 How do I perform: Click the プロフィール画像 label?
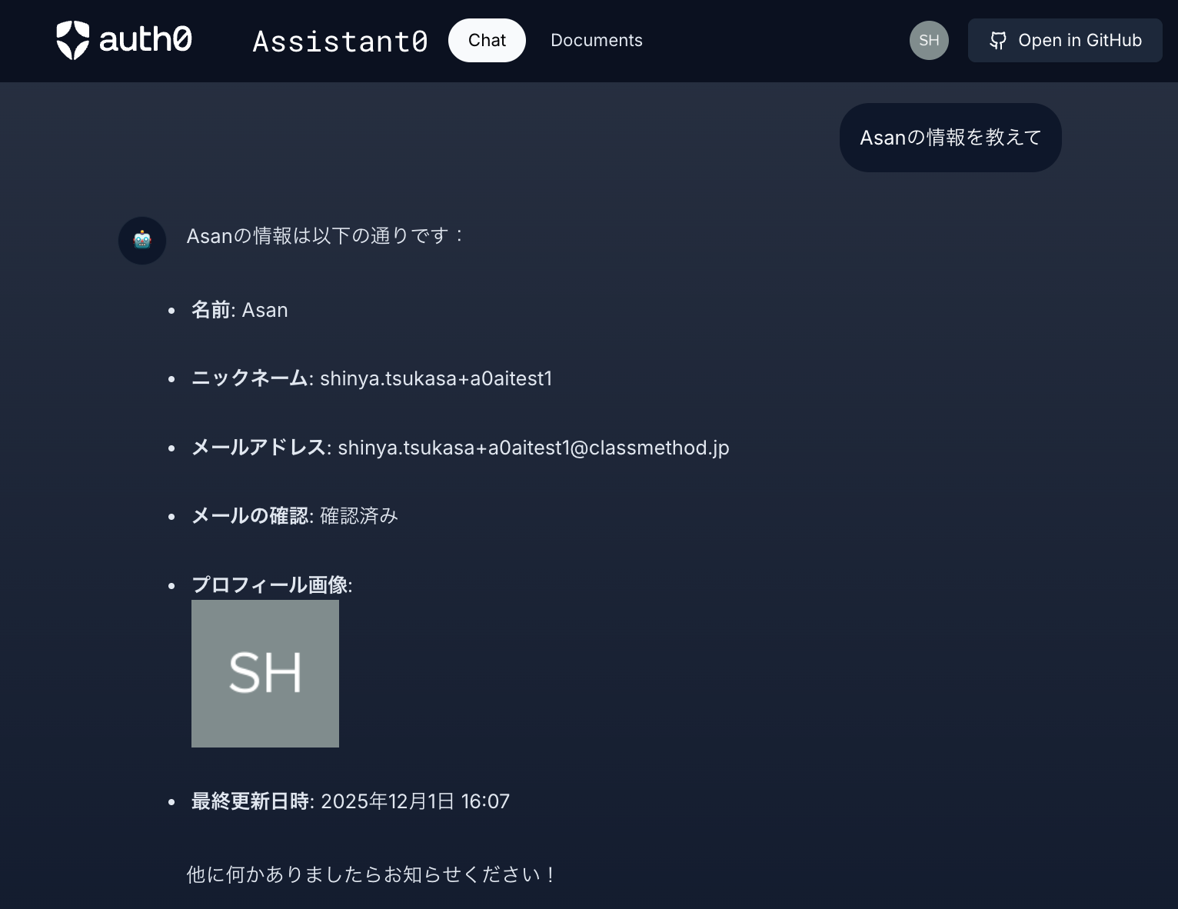pyautogui.click(x=271, y=584)
